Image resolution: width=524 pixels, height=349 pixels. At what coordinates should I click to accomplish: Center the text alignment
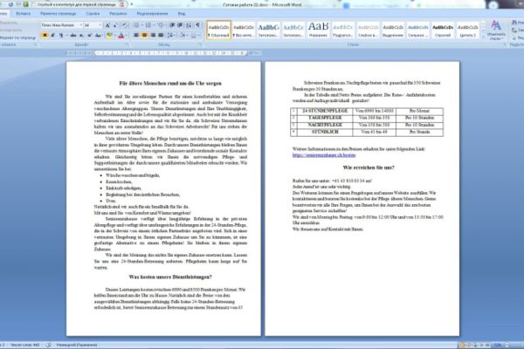144,36
